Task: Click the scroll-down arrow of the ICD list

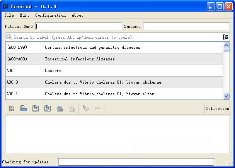Action: (x=226, y=96)
